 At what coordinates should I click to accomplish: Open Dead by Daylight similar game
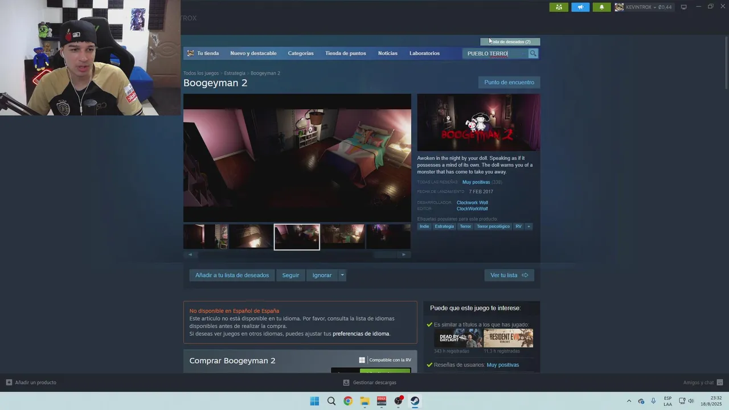(x=458, y=338)
